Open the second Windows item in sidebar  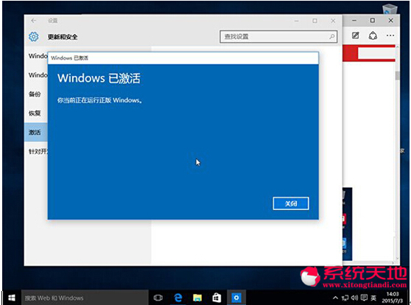point(38,75)
